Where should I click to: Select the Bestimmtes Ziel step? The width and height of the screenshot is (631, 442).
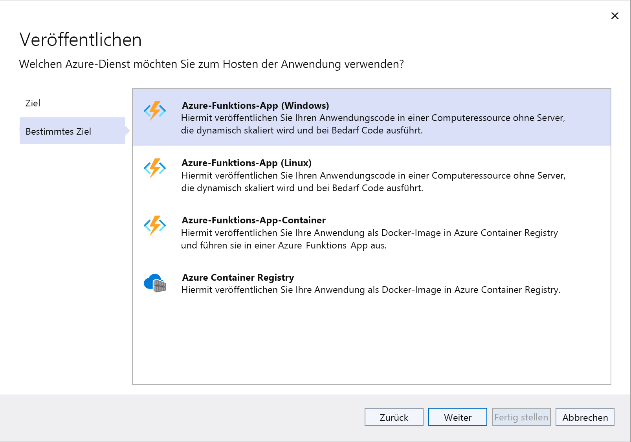(x=72, y=131)
